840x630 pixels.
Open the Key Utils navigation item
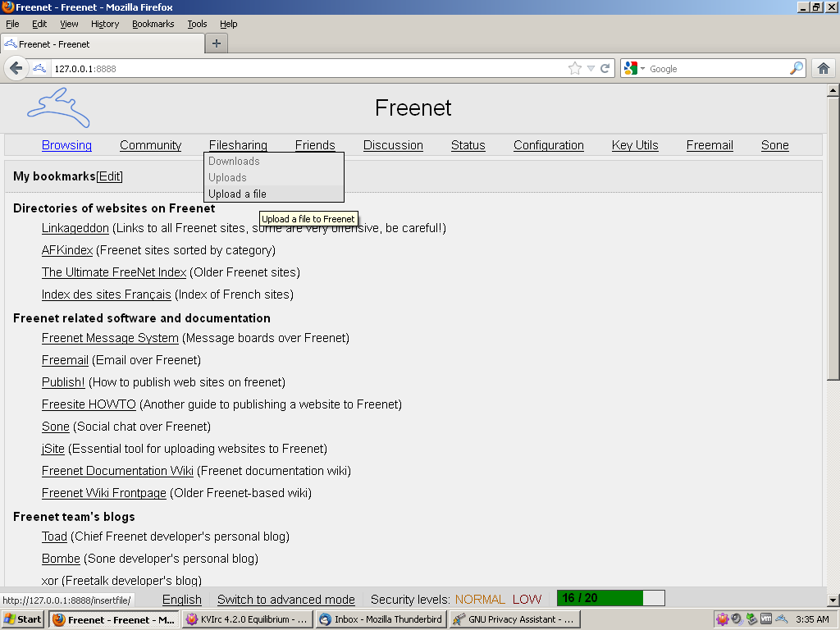click(x=635, y=145)
